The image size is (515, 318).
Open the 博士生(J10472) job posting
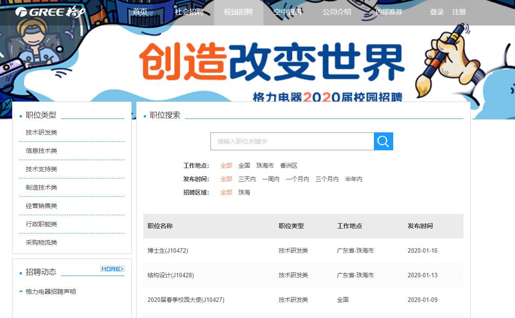coord(168,251)
